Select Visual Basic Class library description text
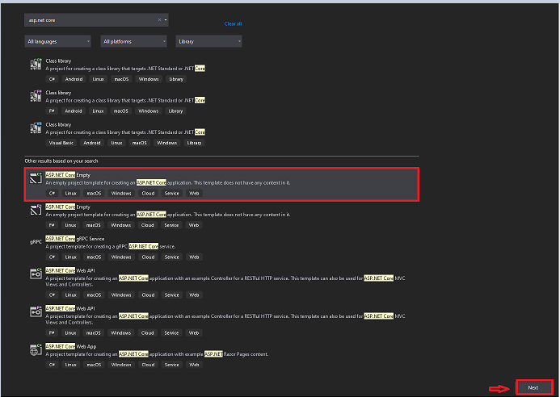The width and height of the screenshot is (560, 397). click(125, 132)
